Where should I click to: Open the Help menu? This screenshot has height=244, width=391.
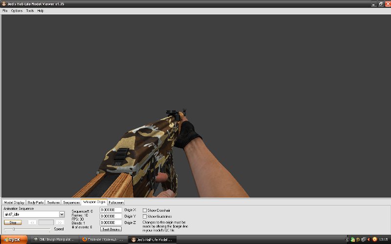(41, 11)
